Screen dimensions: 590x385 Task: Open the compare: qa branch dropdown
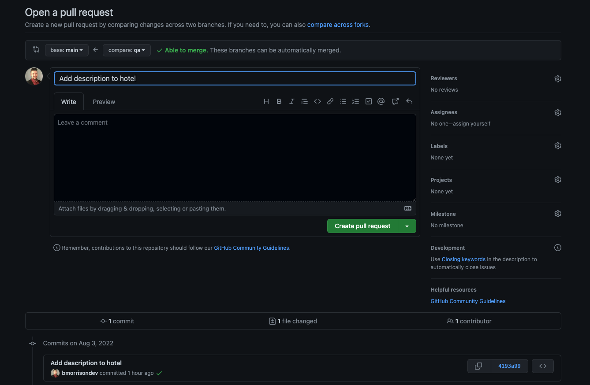pyautogui.click(x=127, y=50)
